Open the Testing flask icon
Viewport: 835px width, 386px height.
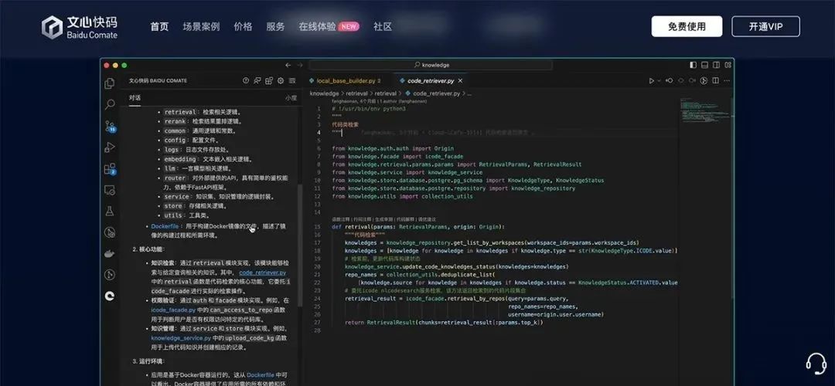tap(110, 211)
